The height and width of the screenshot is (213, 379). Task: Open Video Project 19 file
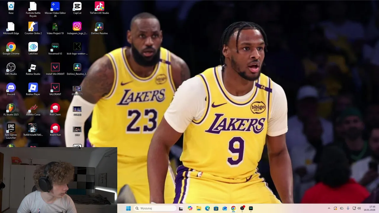coord(55,28)
